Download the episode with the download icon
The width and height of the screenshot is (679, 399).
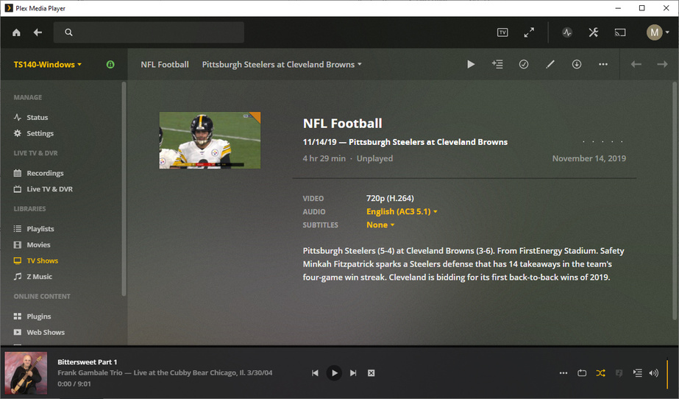(x=576, y=65)
